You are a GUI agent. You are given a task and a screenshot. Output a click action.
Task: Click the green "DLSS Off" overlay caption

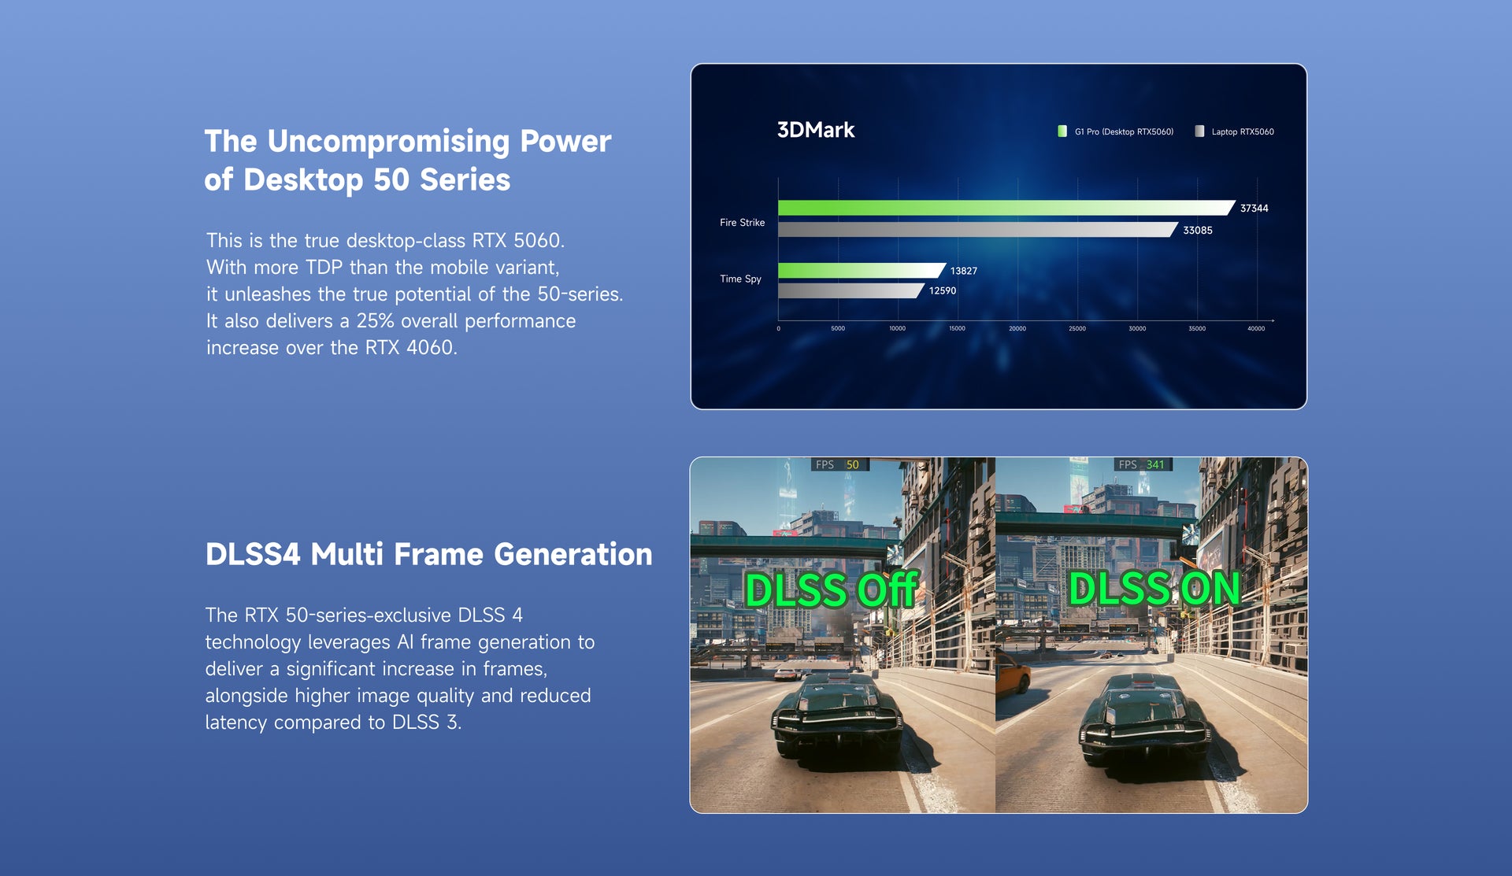click(832, 590)
